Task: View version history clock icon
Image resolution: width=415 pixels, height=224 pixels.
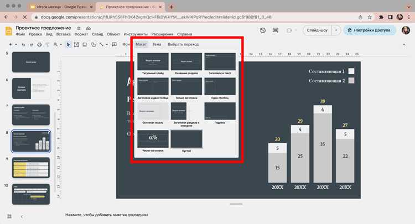Action: click(x=263, y=30)
